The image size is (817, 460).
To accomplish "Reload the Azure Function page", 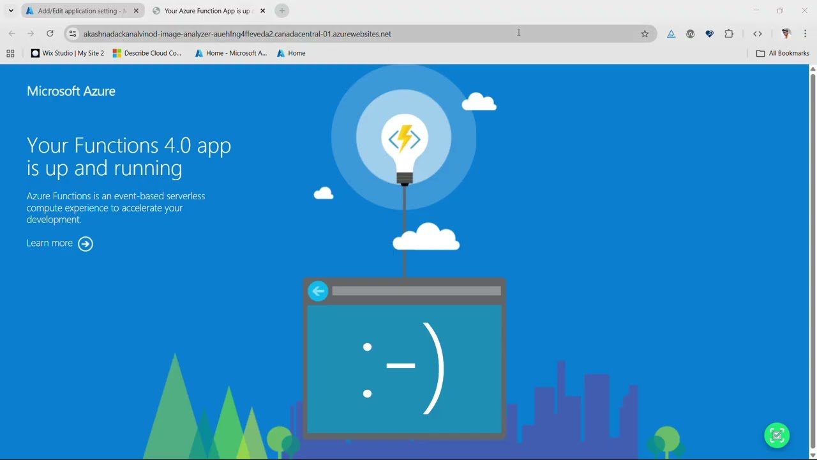I will click(x=50, y=33).
